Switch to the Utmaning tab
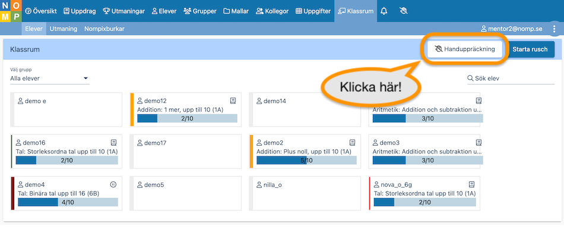 64,29
